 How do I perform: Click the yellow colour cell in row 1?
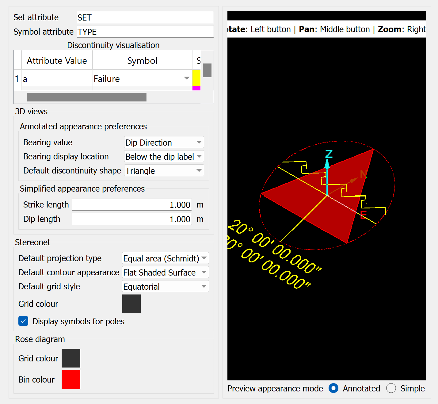196,78
